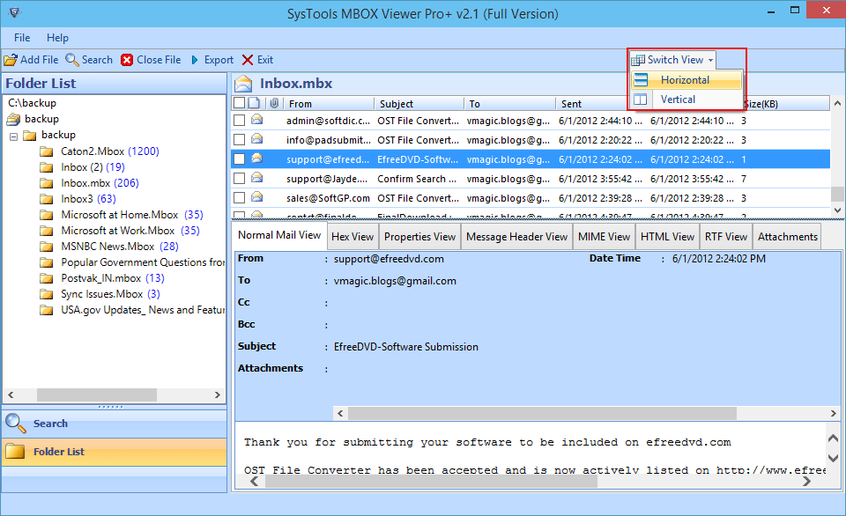The image size is (846, 516).
Task: Click the envelope icon for support@efreed row
Action: click(256, 158)
